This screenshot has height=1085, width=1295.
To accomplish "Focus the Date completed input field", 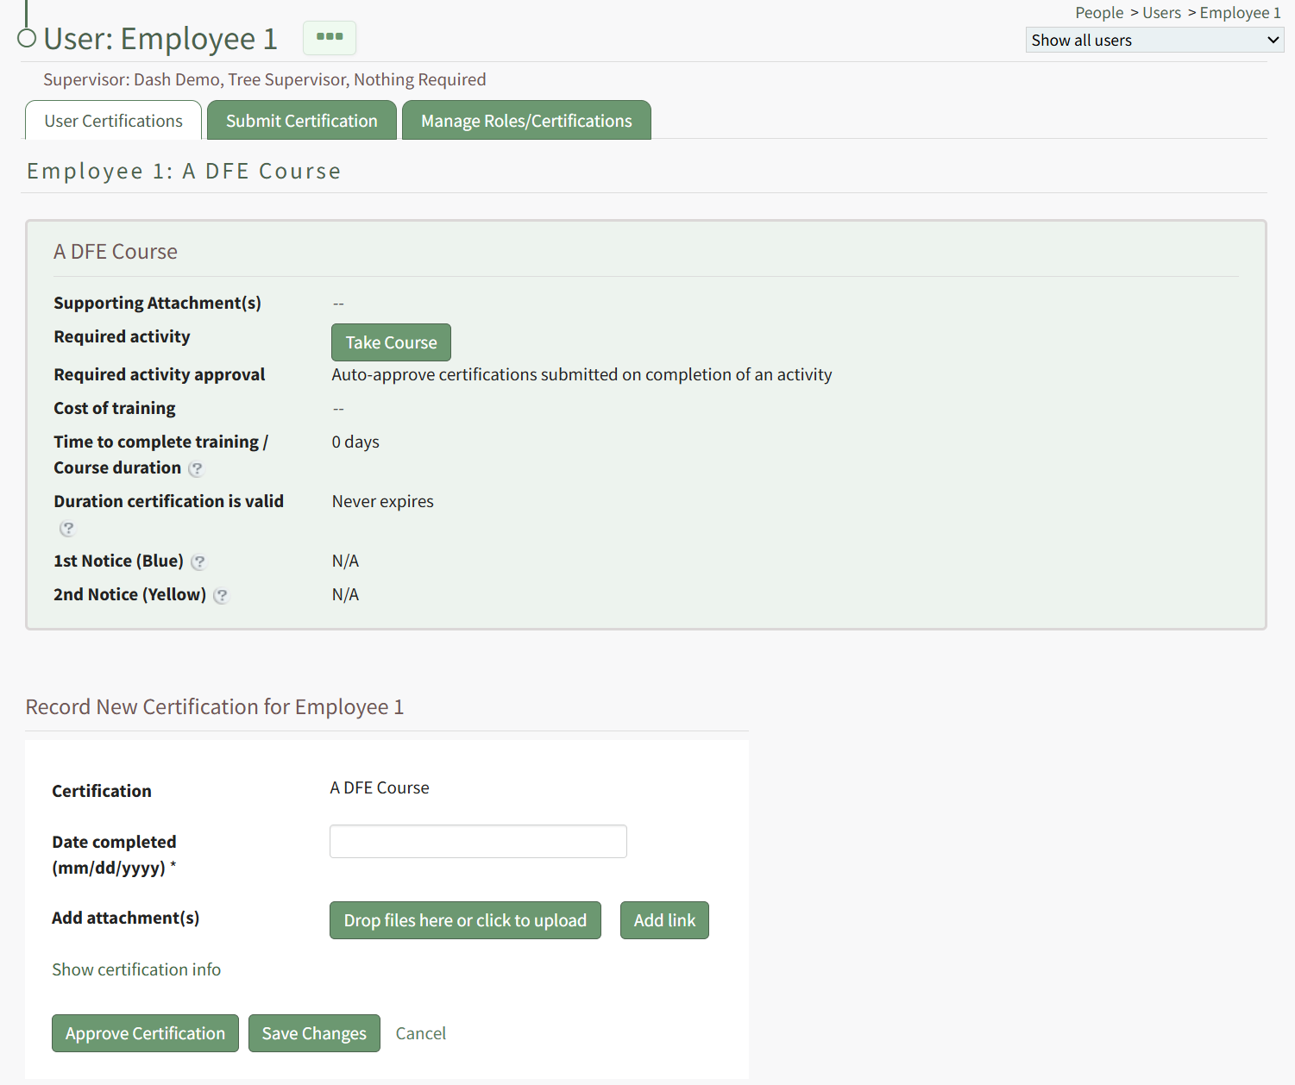I will pos(478,842).
